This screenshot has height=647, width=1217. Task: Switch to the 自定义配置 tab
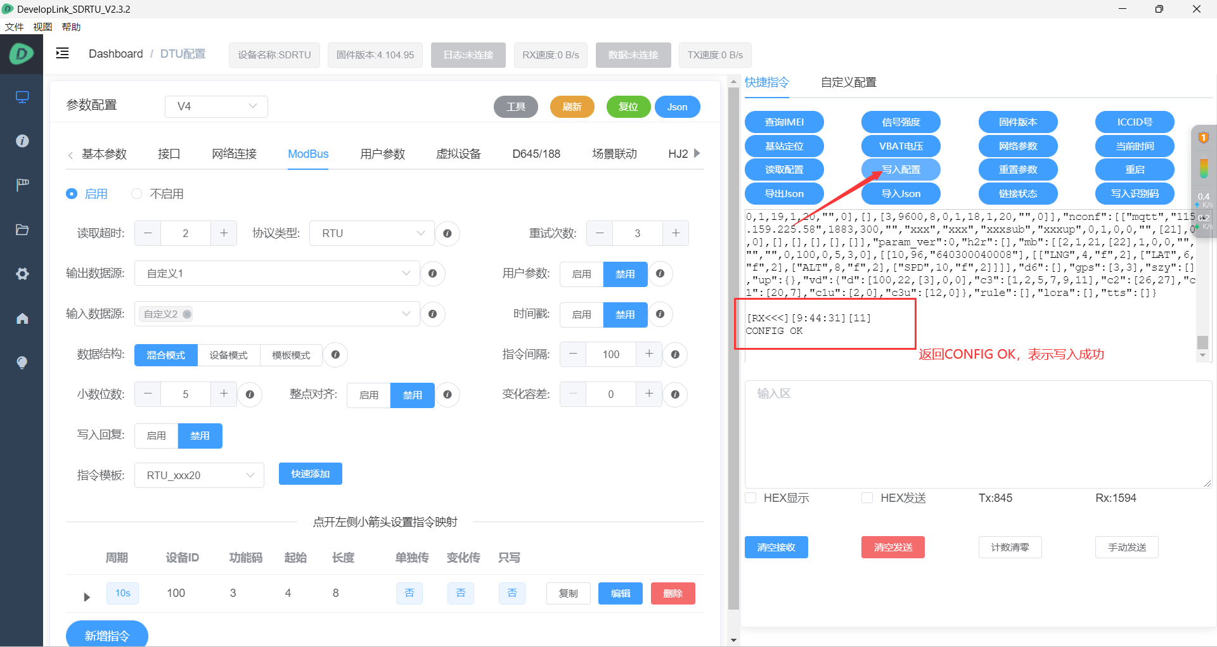click(x=848, y=82)
